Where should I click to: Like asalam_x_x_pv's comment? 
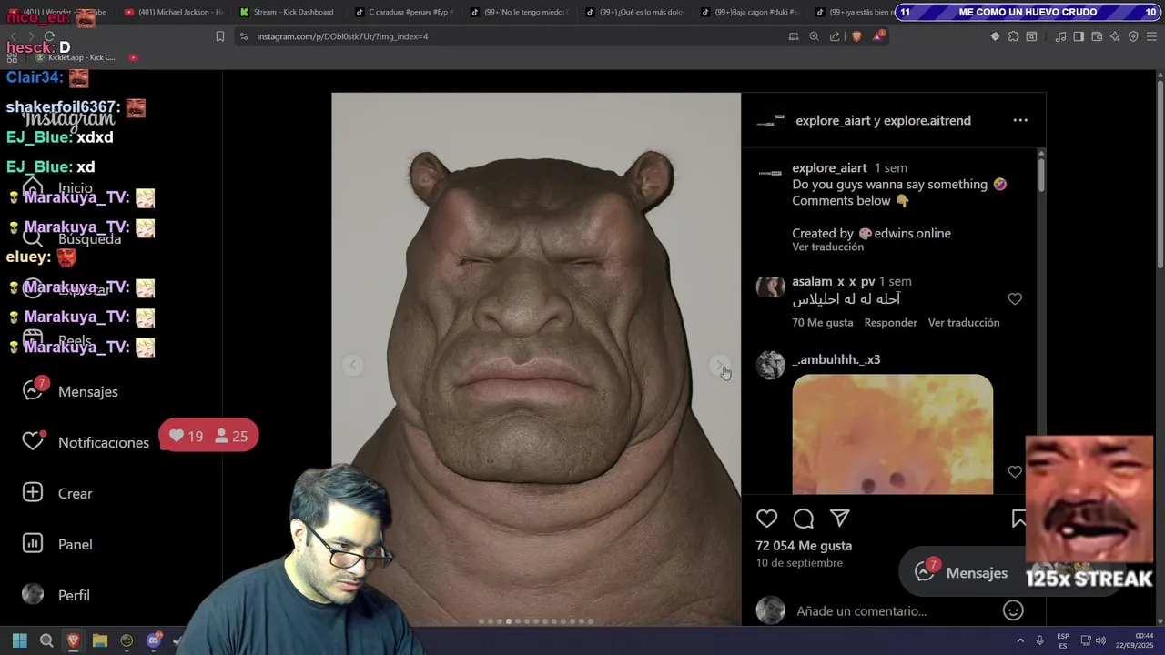click(1015, 299)
